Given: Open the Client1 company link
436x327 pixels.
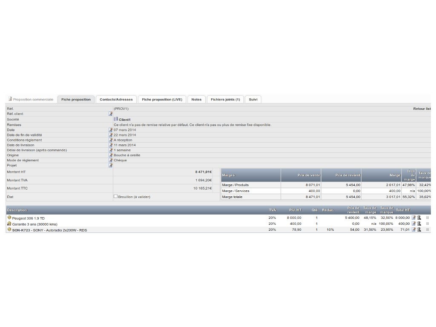Looking at the screenshot, I should (125, 120).
